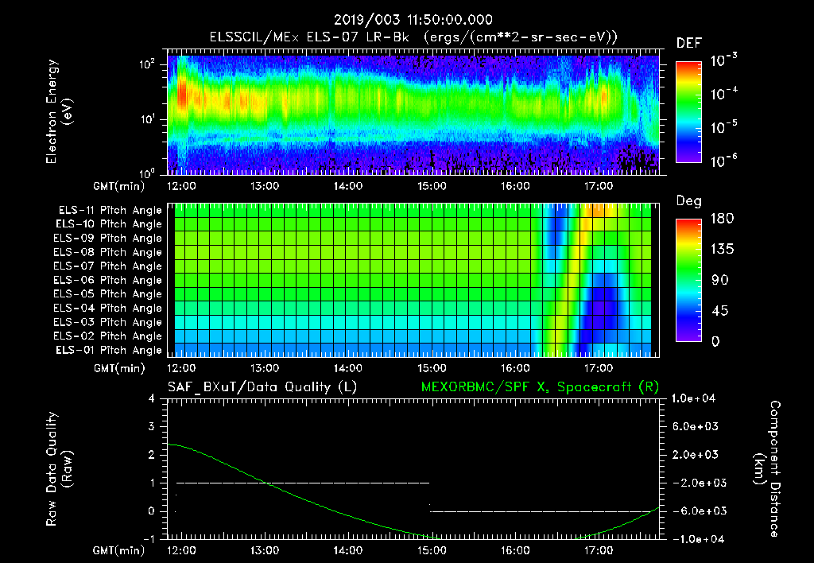
Task: Click the 17:00 tick label under the bottom plot
Action: [599, 550]
